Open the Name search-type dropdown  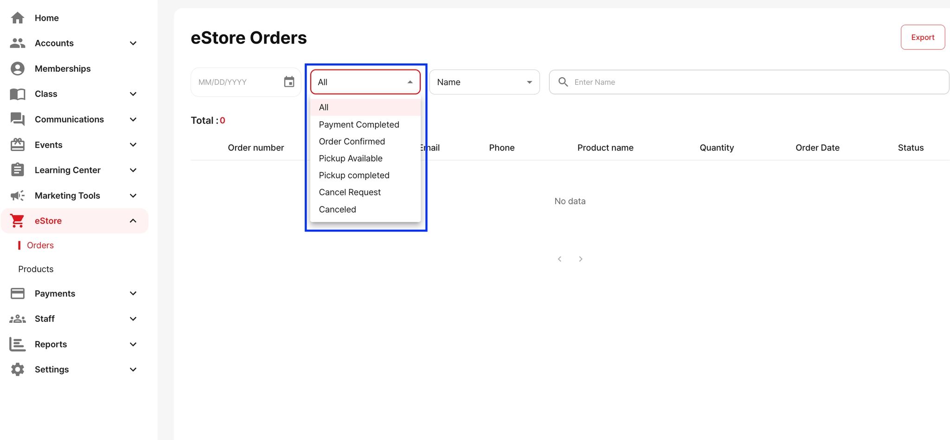tap(484, 82)
